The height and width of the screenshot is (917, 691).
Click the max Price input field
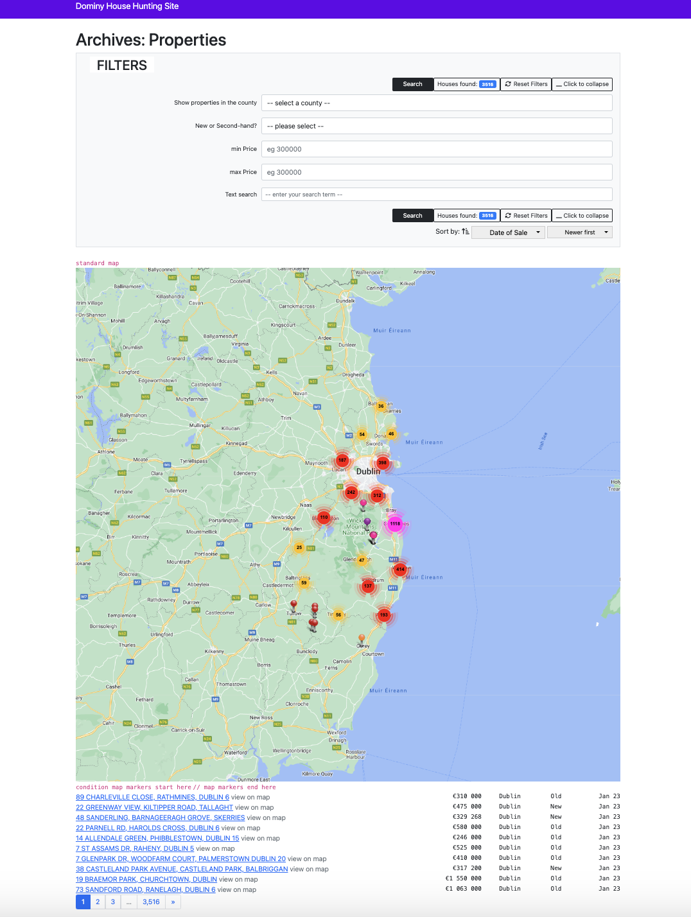click(437, 172)
